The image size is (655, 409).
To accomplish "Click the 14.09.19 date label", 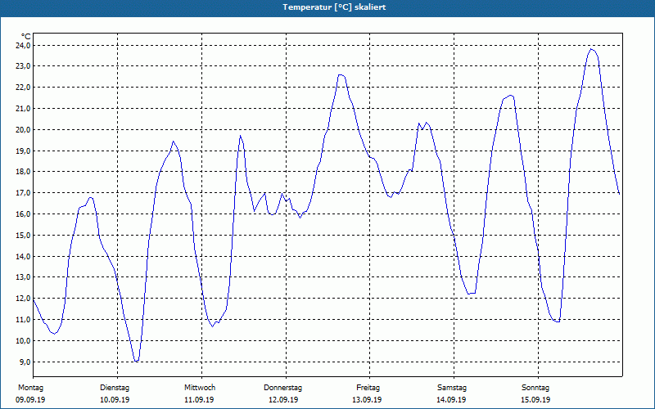I will (451, 400).
